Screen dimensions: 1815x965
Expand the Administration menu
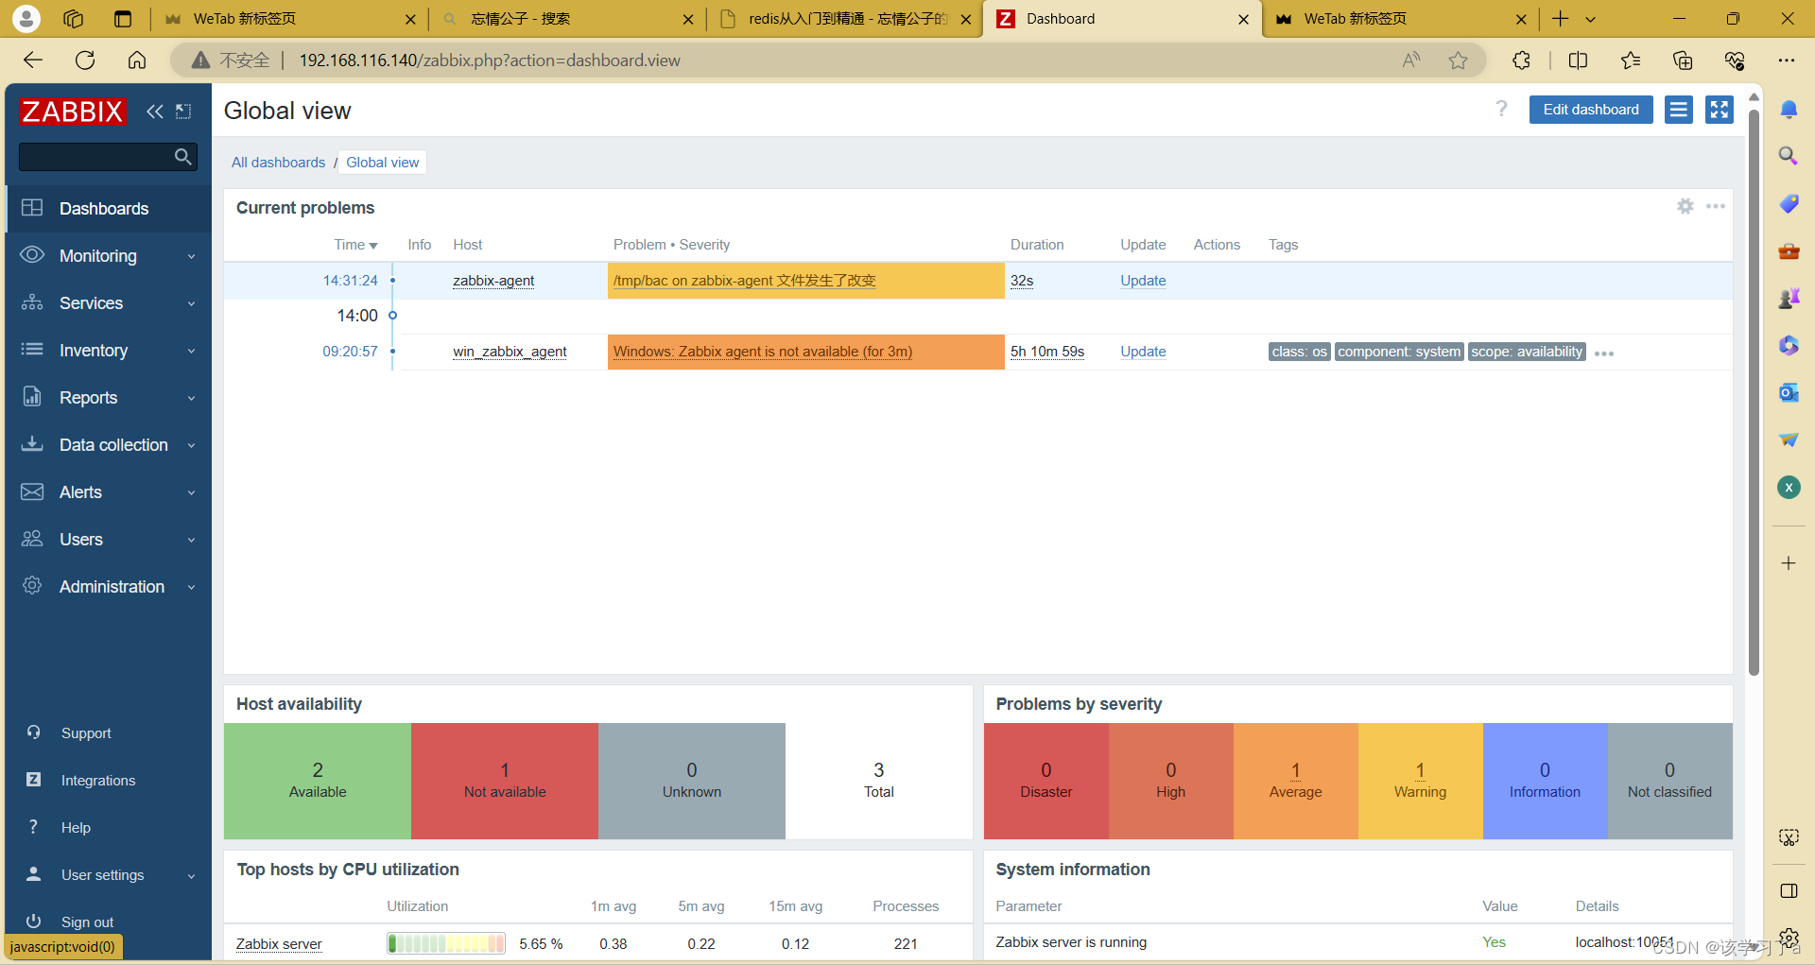(108, 587)
